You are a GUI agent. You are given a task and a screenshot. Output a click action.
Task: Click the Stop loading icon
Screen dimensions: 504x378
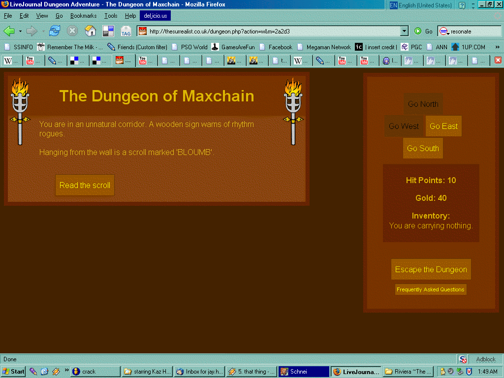(72, 31)
